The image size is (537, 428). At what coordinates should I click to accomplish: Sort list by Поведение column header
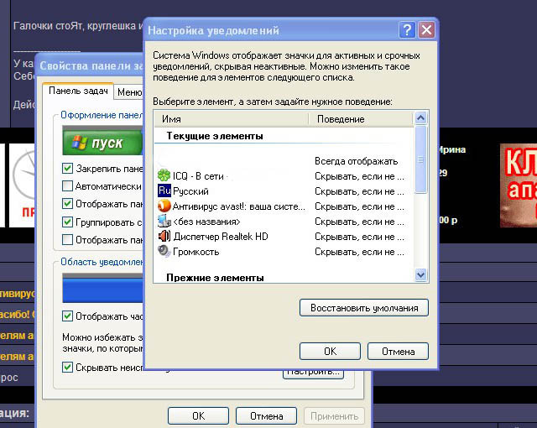[361, 119]
